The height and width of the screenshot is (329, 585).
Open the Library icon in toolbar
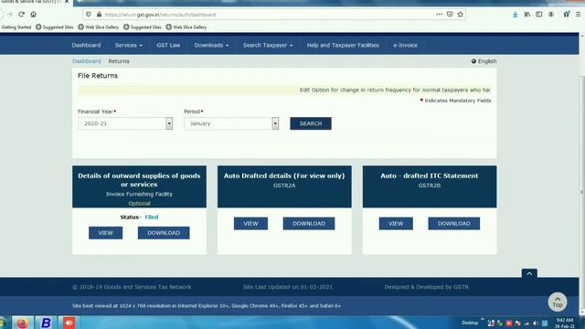pyautogui.click(x=527, y=15)
